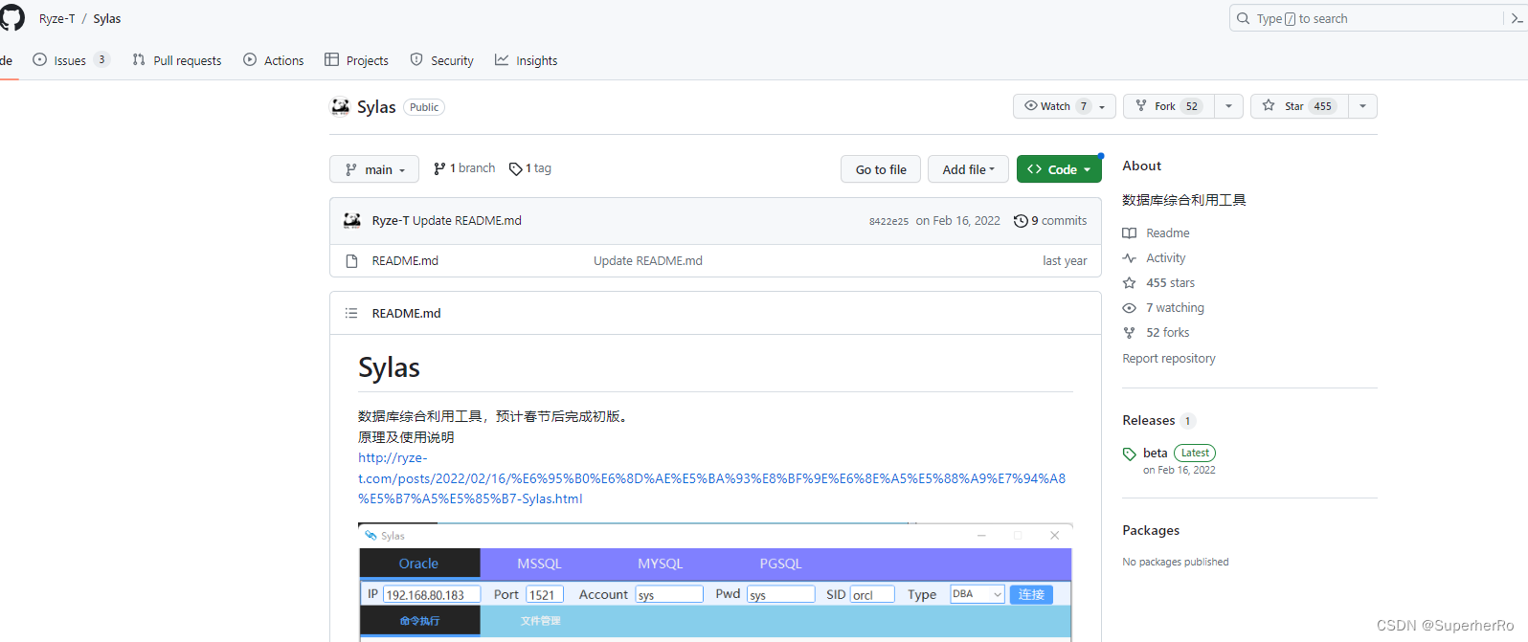Click the Oracle tab in screenshot image
This screenshot has width=1528, height=642.
419,564
